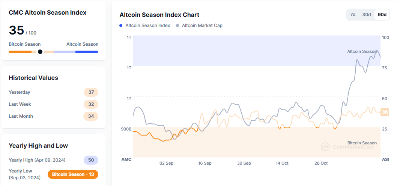Click the Bitcoin Season - 13 badge
Screen dimensions: 397x186
tap(73, 174)
